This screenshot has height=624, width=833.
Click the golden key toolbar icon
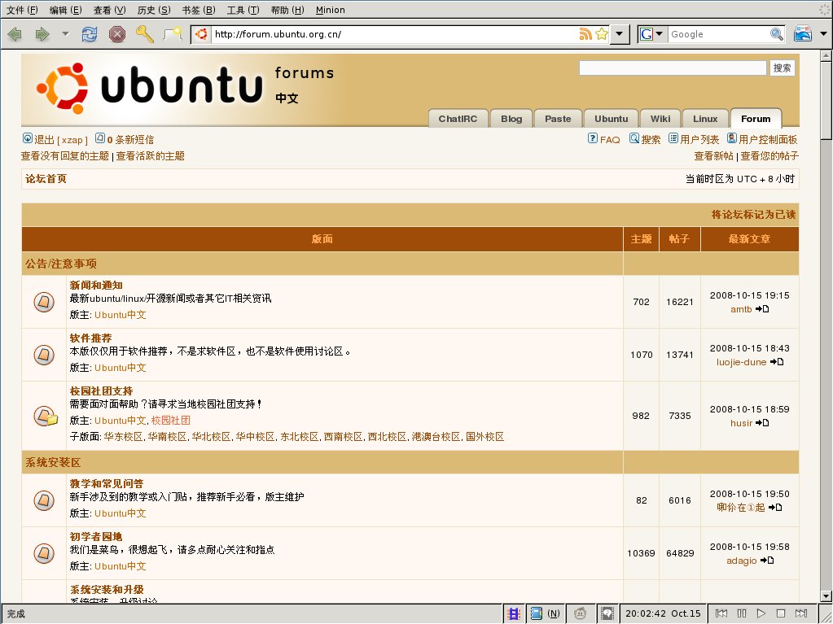pos(144,34)
